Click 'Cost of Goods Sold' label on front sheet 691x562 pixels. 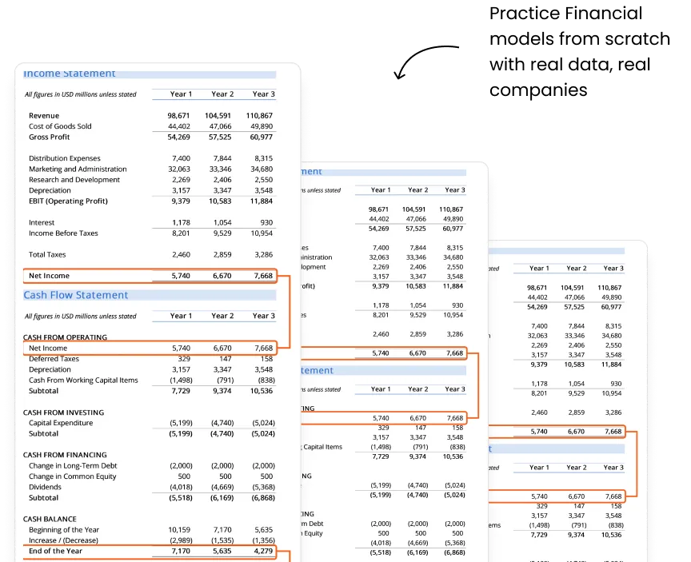[x=60, y=126]
